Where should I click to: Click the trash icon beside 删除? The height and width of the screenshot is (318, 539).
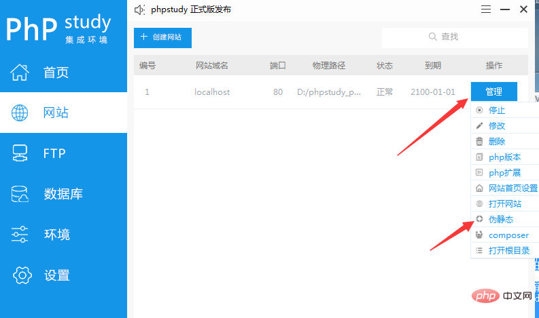479,141
